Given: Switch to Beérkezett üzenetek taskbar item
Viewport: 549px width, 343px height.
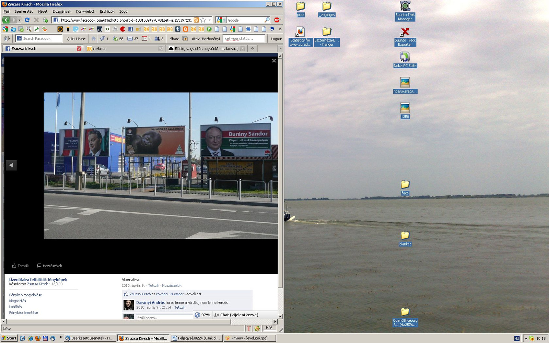Looking at the screenshot, I should click(x=90, y=338).
